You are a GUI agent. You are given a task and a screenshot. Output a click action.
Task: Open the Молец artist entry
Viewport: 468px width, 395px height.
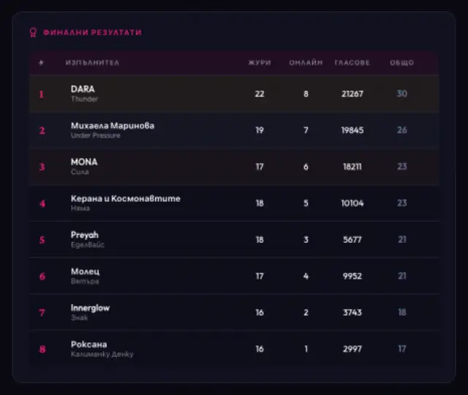click(84, 271)
